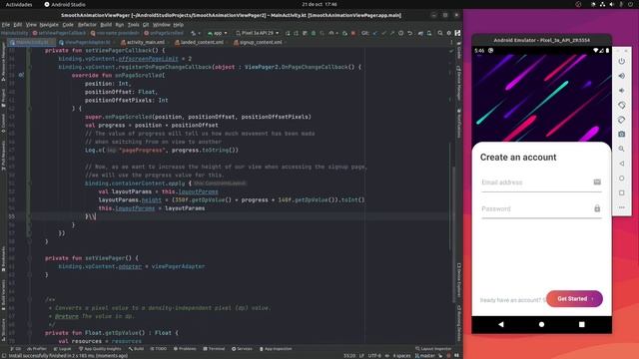Image resolution: width=639 pixels, height=359 pixels.
Task: Click Actividades in the Ubuntu top bar
Action: pos(19,4)
